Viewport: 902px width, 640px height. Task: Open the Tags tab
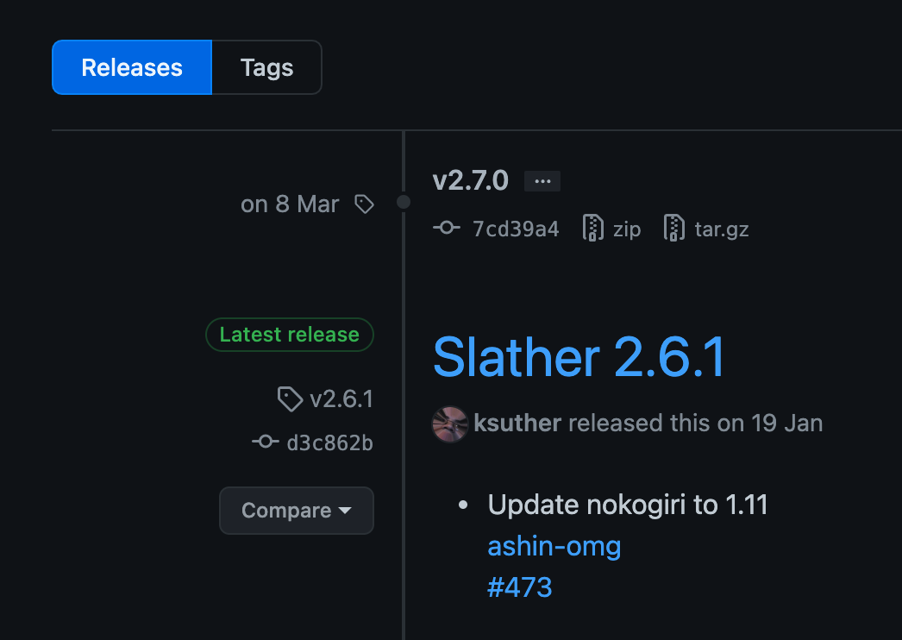coord(267,67)
